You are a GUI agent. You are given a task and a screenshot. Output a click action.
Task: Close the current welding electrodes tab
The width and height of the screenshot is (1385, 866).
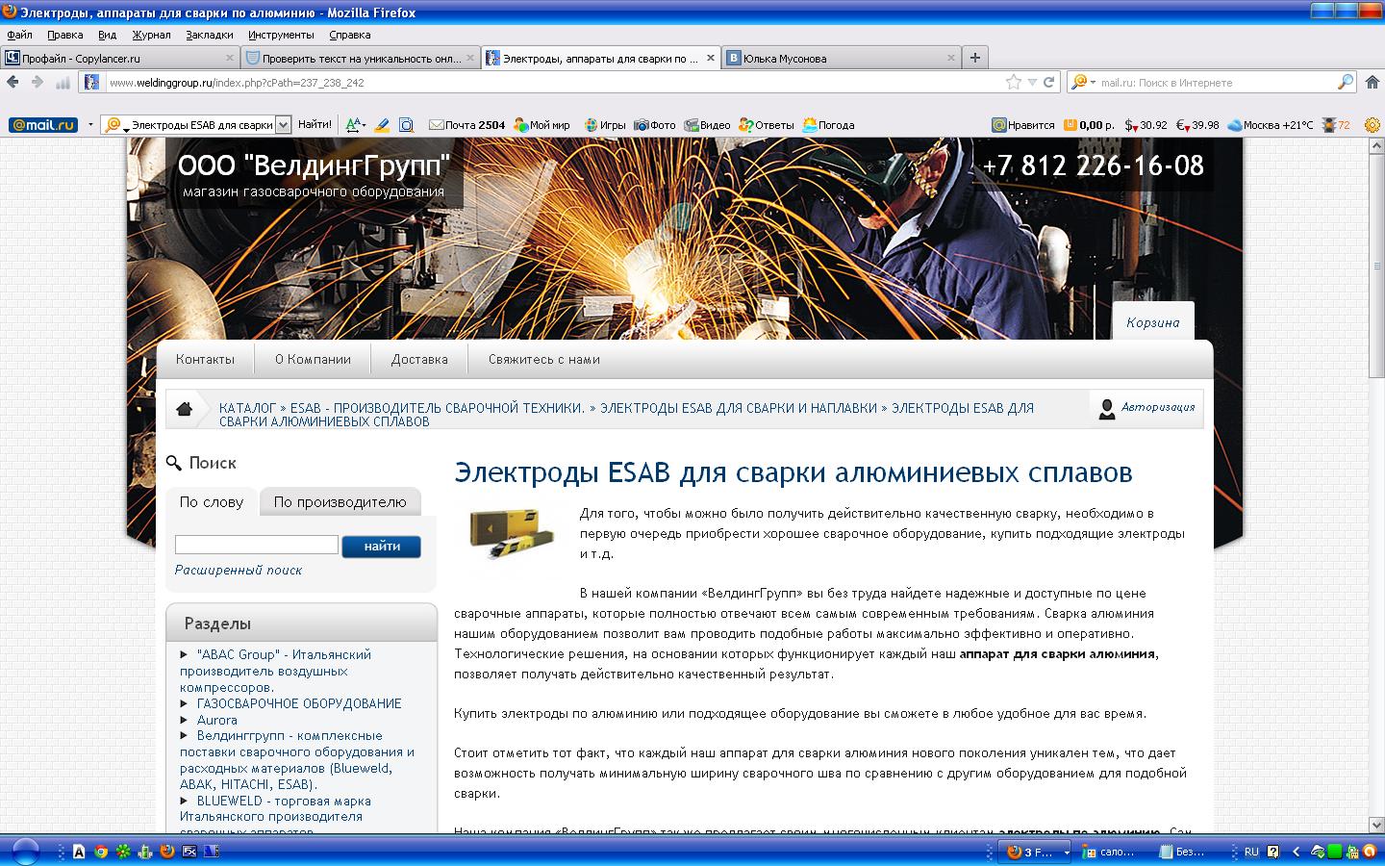point(710,58)
